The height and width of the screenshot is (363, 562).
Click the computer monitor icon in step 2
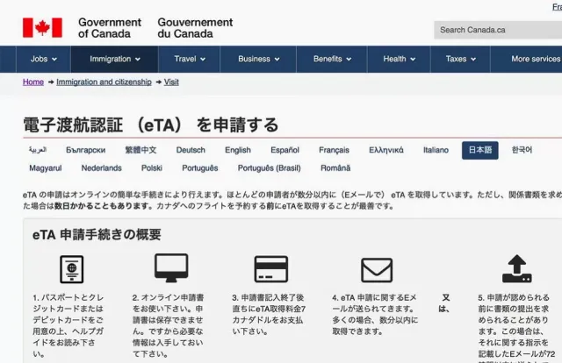click(x=171, y=267)
